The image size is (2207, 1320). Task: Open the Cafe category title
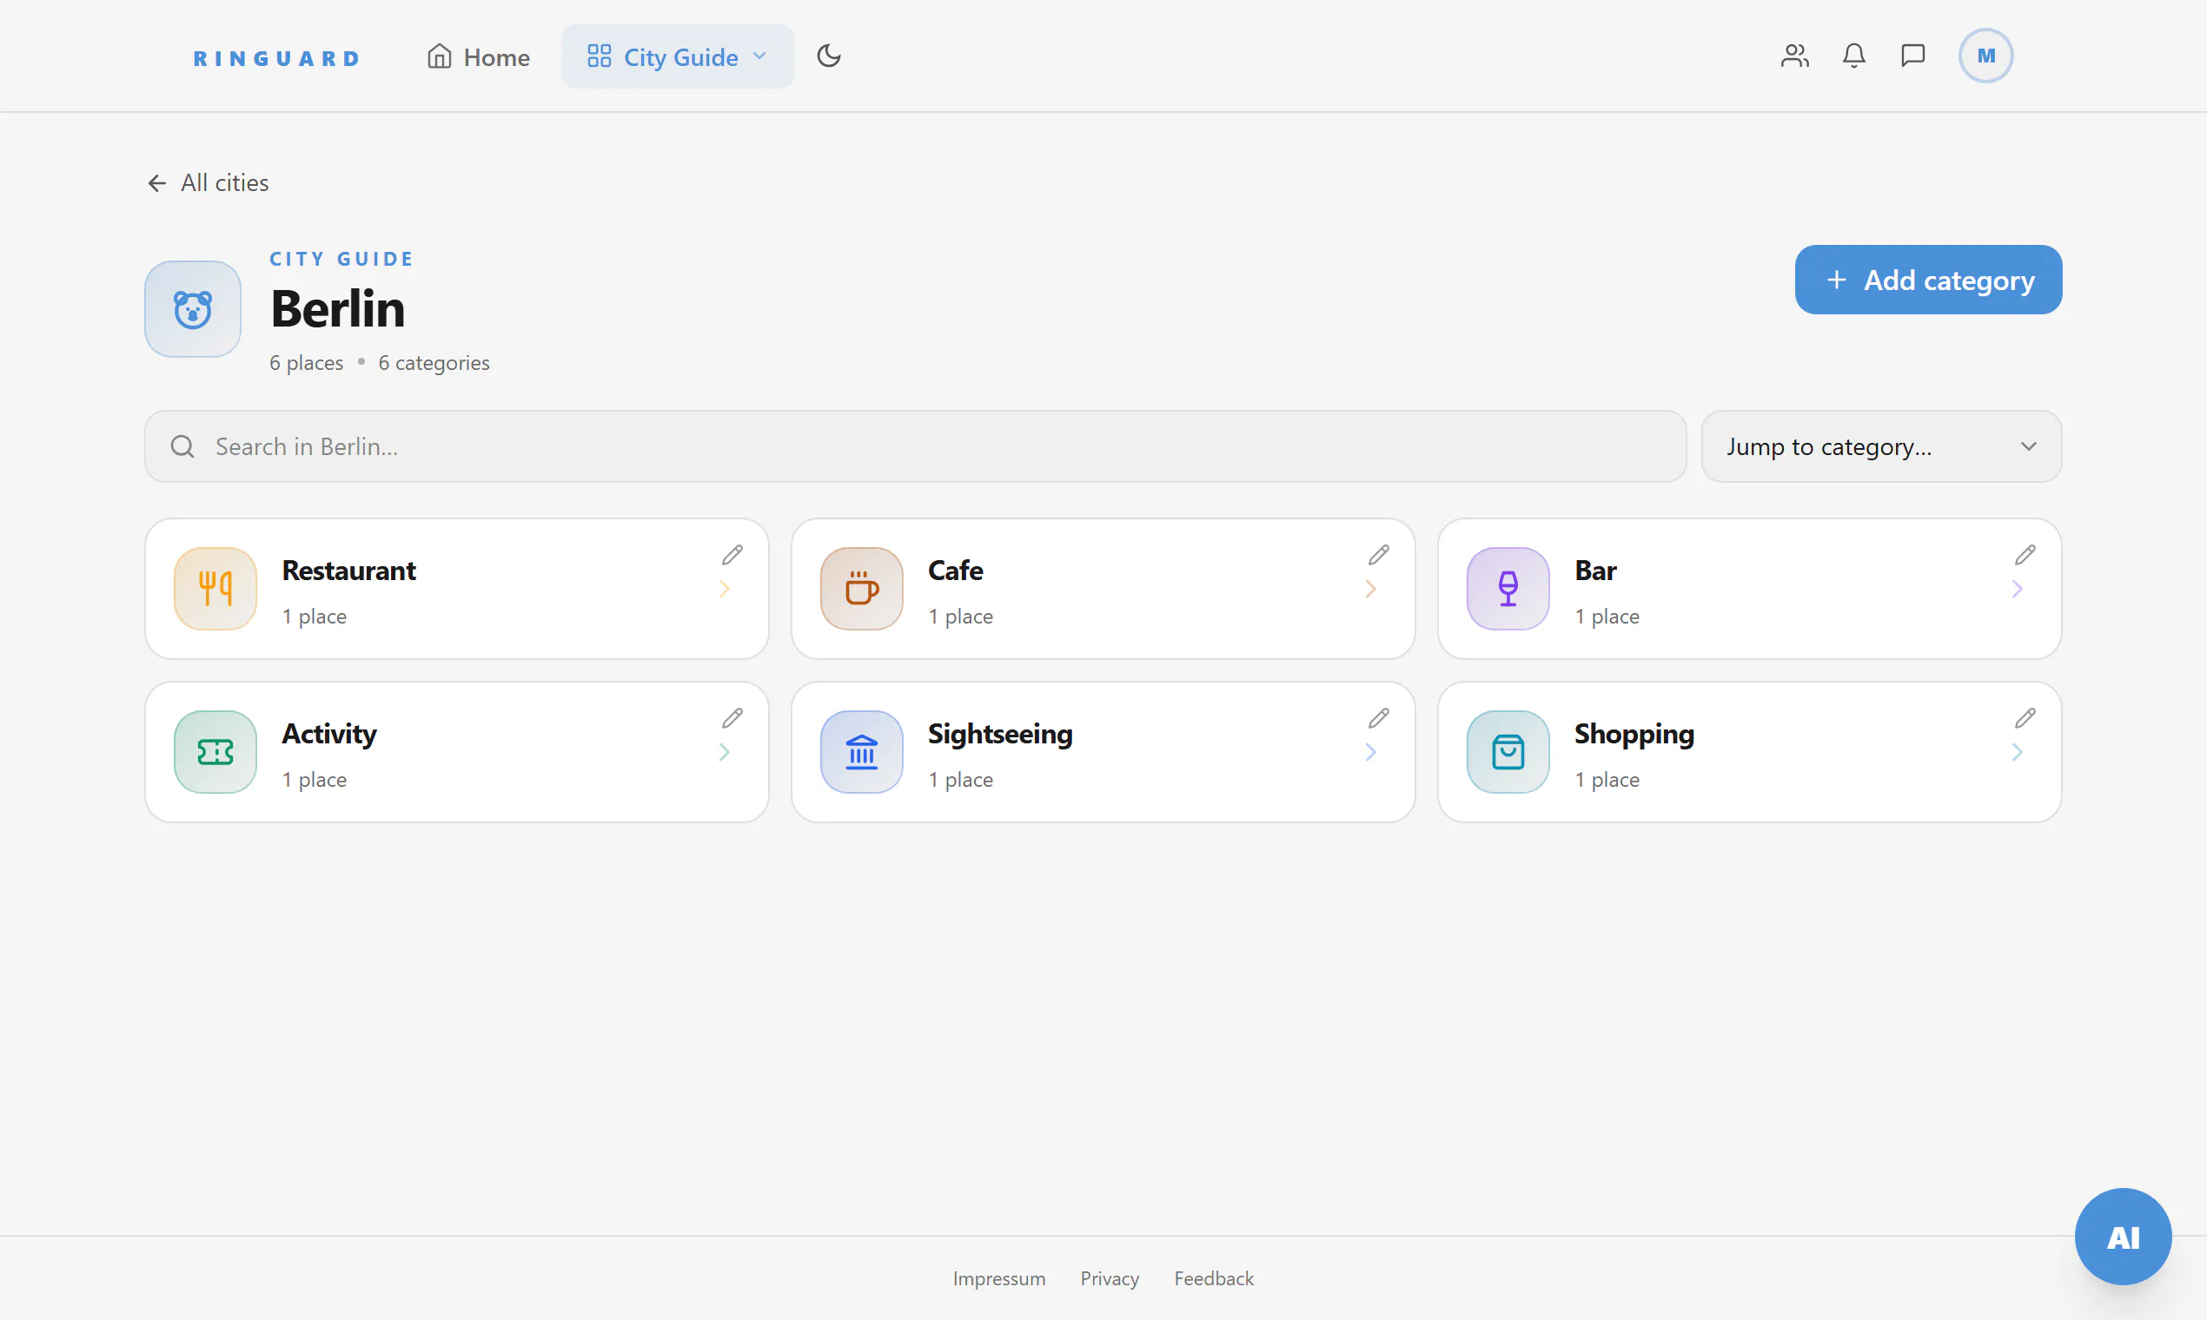tap(956, 571)
